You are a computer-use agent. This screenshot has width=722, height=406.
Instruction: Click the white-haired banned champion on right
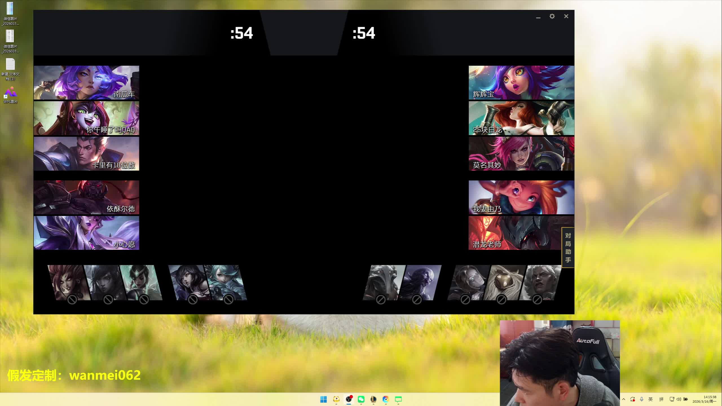(540, 283)
